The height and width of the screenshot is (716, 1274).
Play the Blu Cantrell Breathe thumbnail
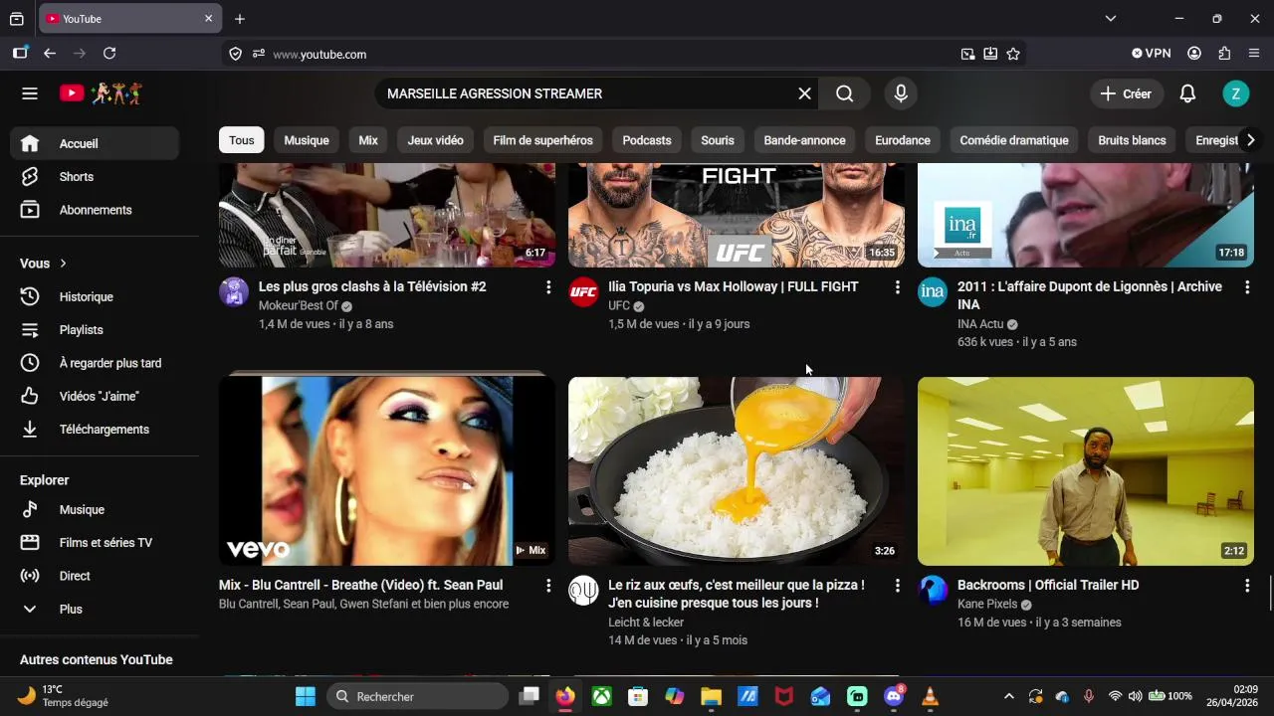(387, 470)
